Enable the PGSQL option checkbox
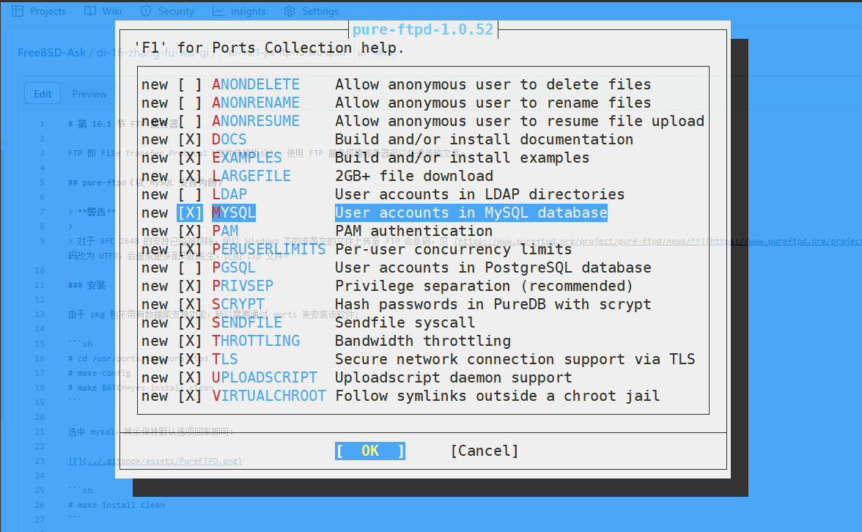The height and width of the screenshot is (532, 862). pos(190,267)
